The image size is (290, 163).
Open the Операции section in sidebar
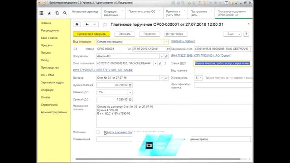click(x=47, y=90)
